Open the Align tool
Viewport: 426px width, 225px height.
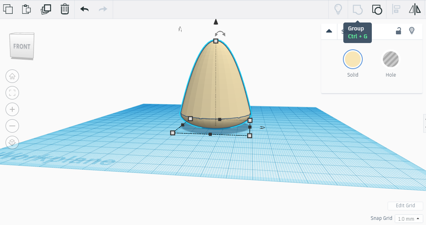point(396,9)
